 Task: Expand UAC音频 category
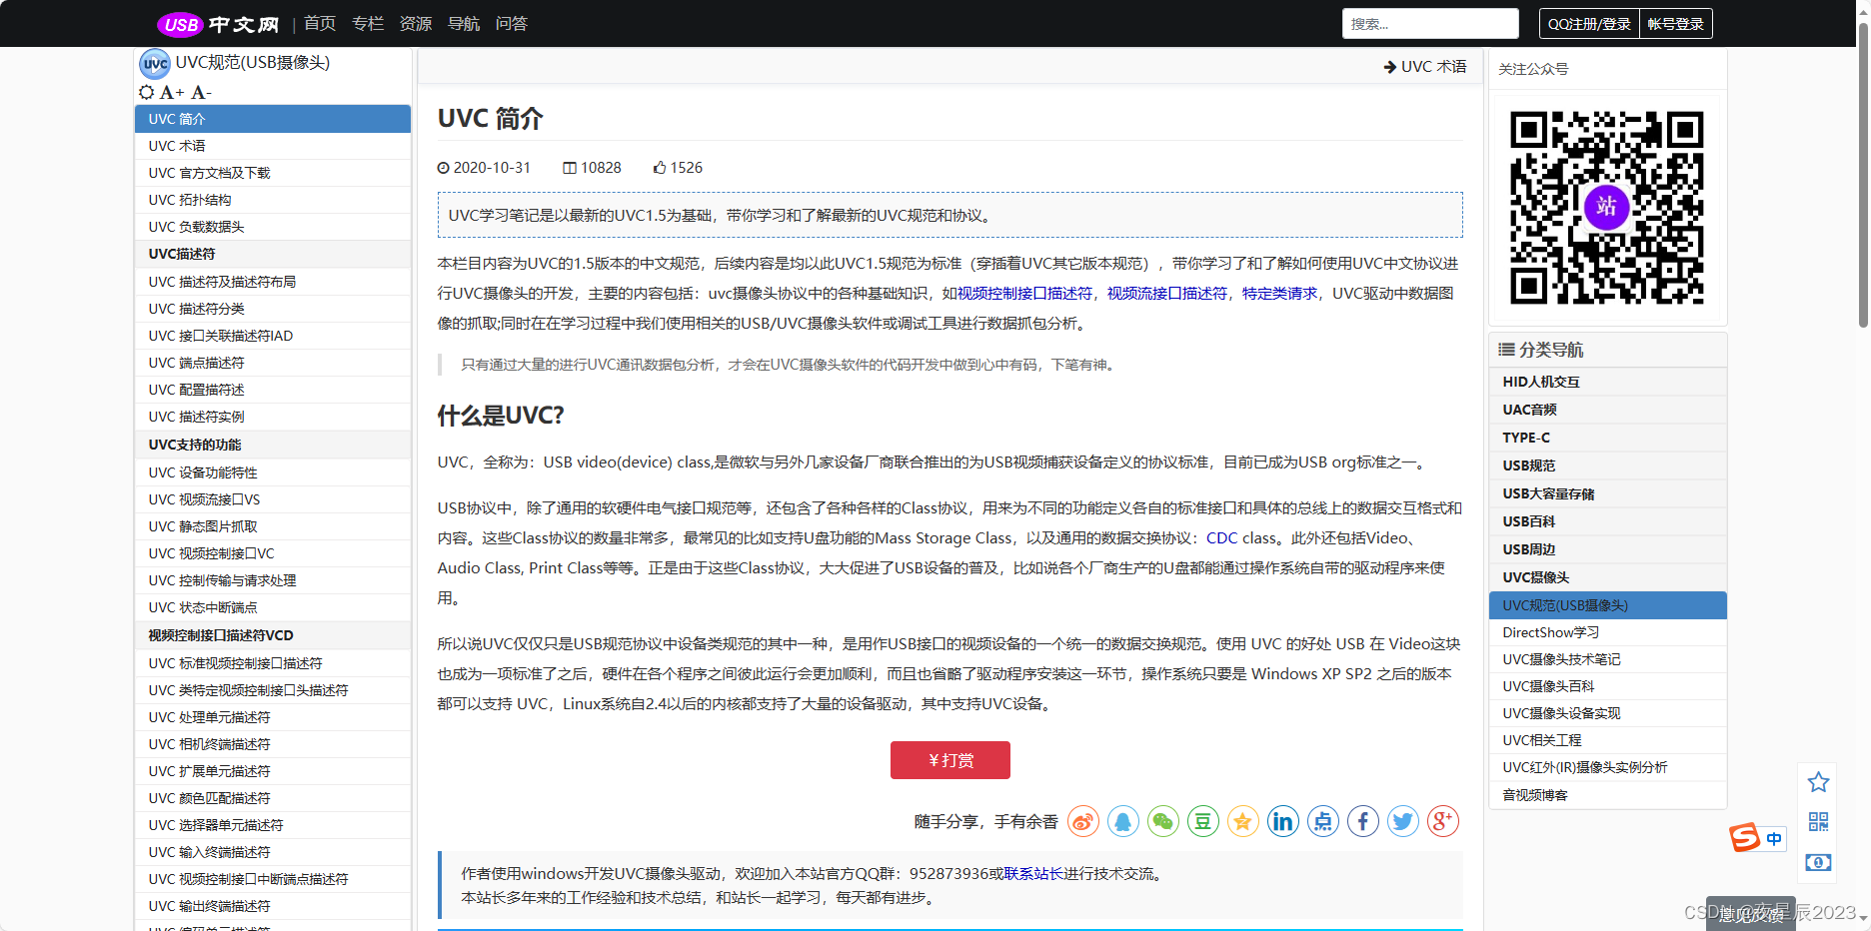point(1608,410)
